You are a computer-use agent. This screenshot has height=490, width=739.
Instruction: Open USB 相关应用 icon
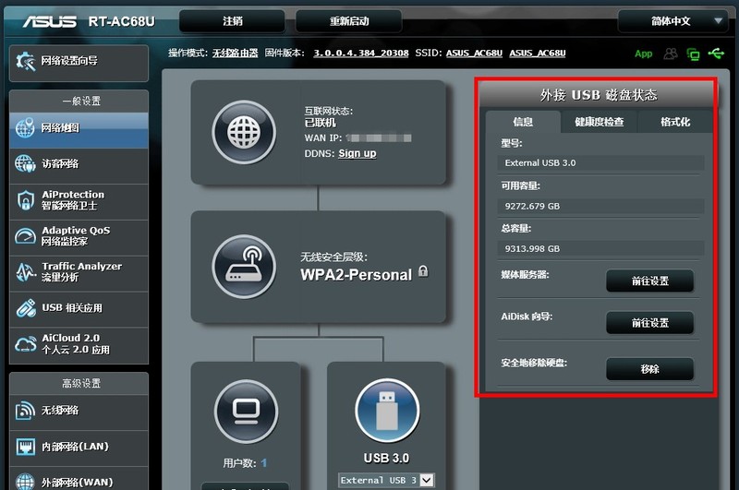26,308
